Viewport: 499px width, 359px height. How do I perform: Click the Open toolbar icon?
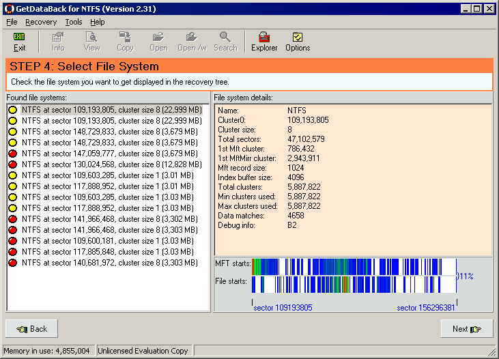pyautogui.click(x=158, y=42)
